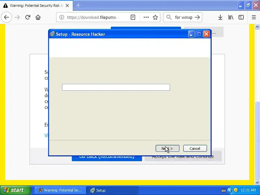Open the Firefox library icon
The width and height of the screenshot is (260, 195).
click(x=231, y=17)
